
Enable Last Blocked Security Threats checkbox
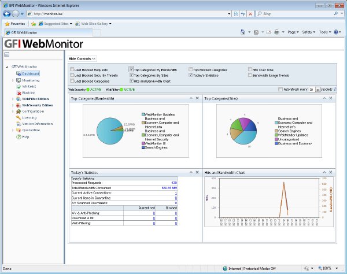tap(72, 75)
